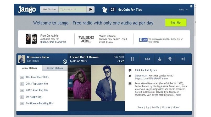Click the Wall Street Journal logo
Screen dimensions: 211x117
click(x=86, y=39)
